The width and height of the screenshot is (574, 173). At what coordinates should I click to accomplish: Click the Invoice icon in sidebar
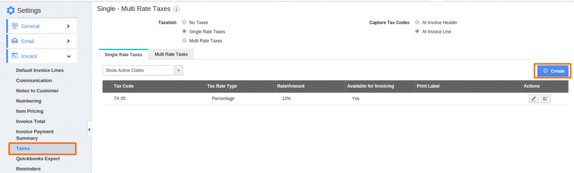[x=14, y=56]
